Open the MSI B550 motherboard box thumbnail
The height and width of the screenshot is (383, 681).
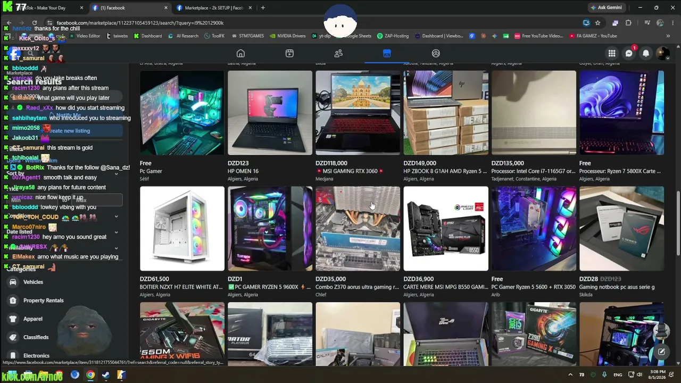pyautogui.click(x=446, y=228)
